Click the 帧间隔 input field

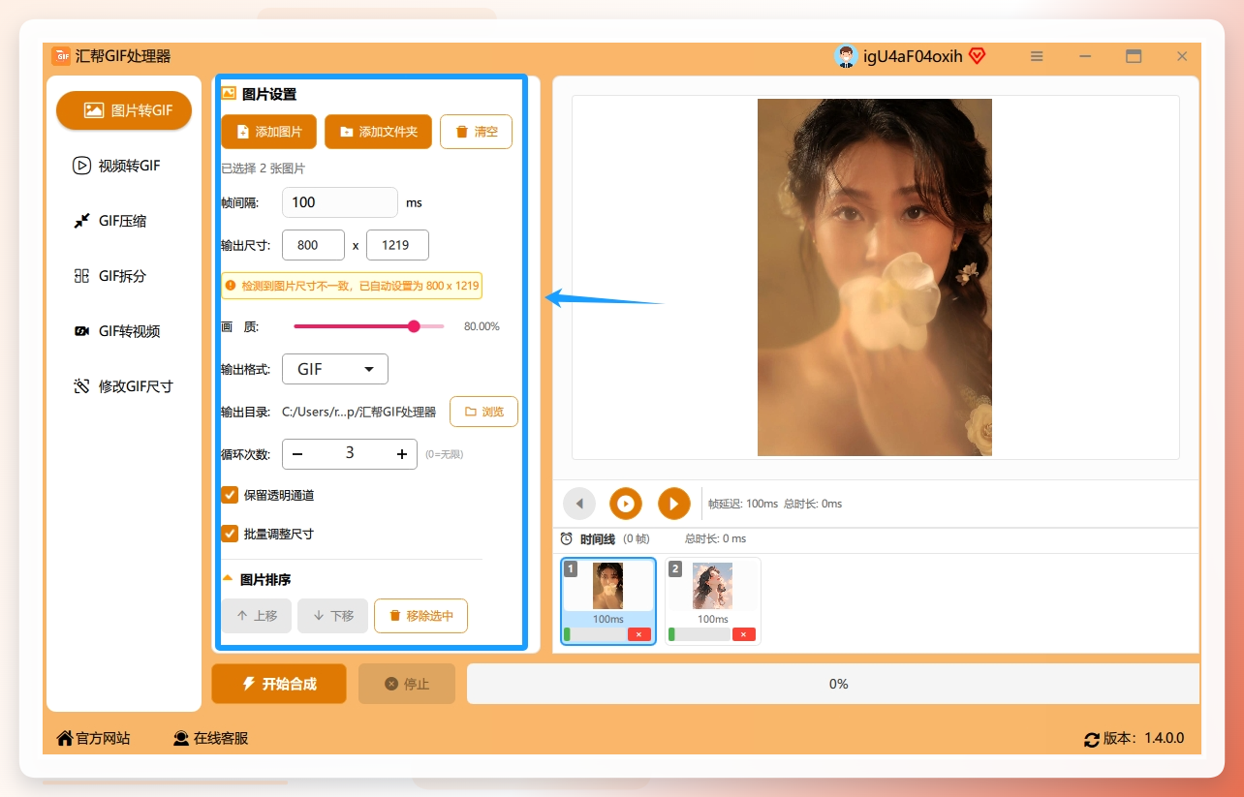[340, 202]
